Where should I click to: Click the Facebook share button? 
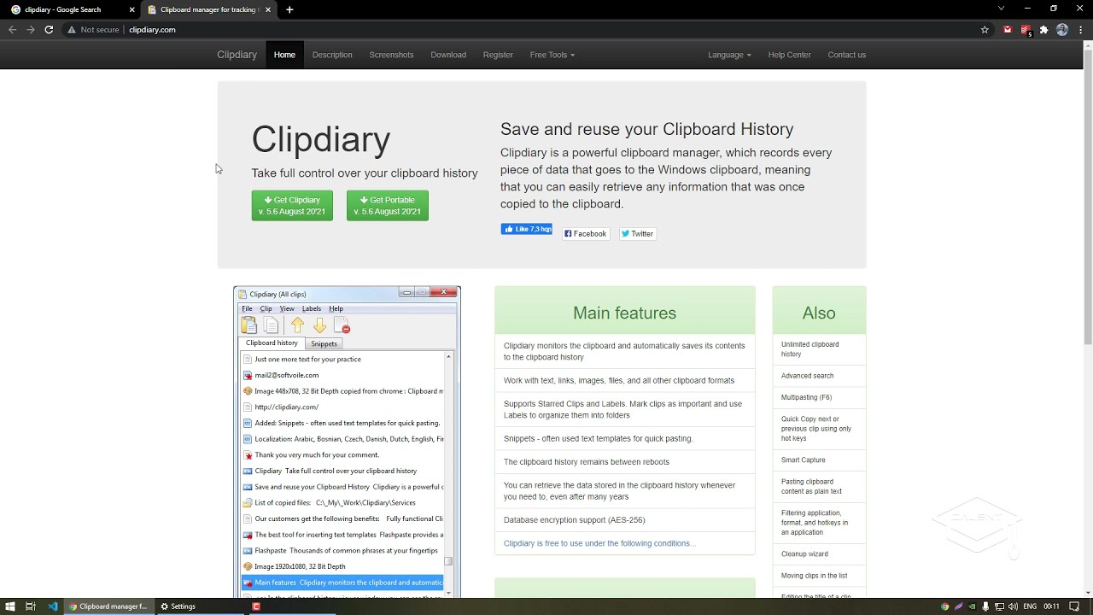pos(586,233)
